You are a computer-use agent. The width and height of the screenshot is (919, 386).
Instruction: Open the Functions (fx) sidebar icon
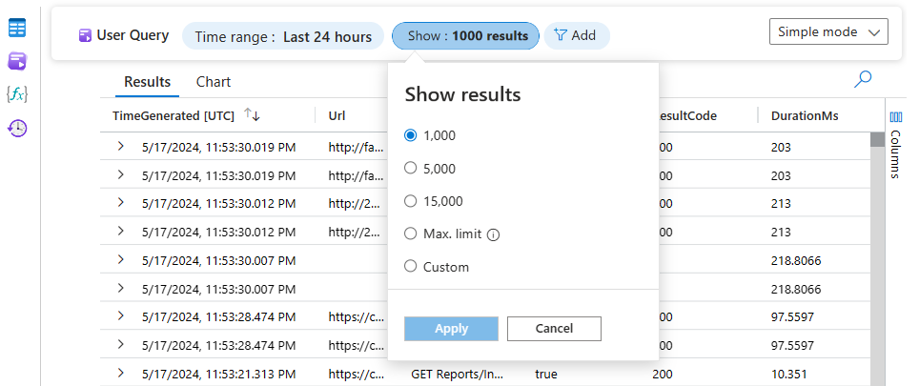[x=17, y=93]
